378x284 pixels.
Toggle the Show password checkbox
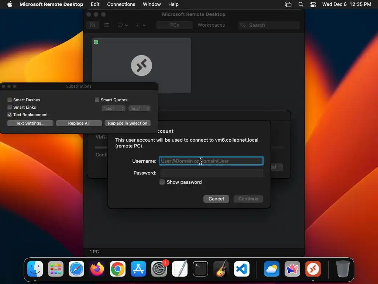click(x=162, y=182)
